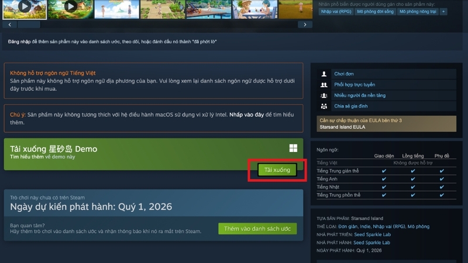Click the Windows platform icon in demo banner
Viewport: 468px width, 263px height.
click(293, 148)
